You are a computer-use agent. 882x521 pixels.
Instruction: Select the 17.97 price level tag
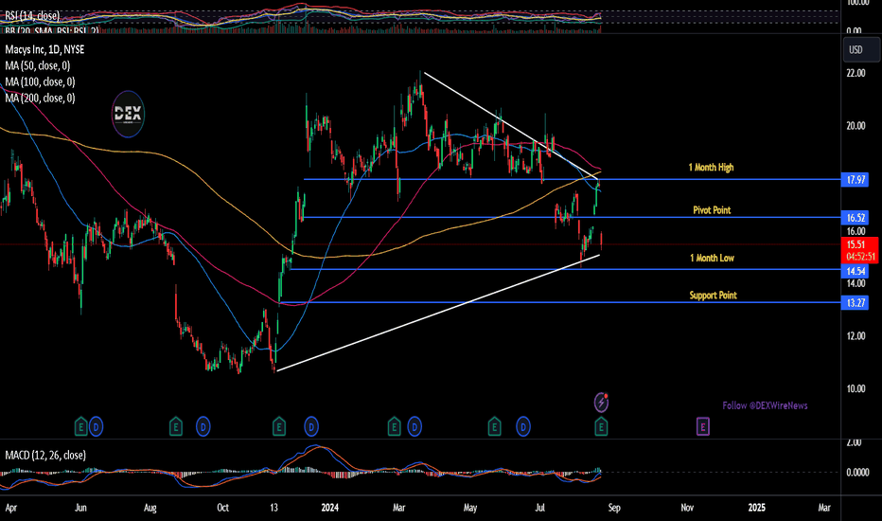click(x=856, y=179)
